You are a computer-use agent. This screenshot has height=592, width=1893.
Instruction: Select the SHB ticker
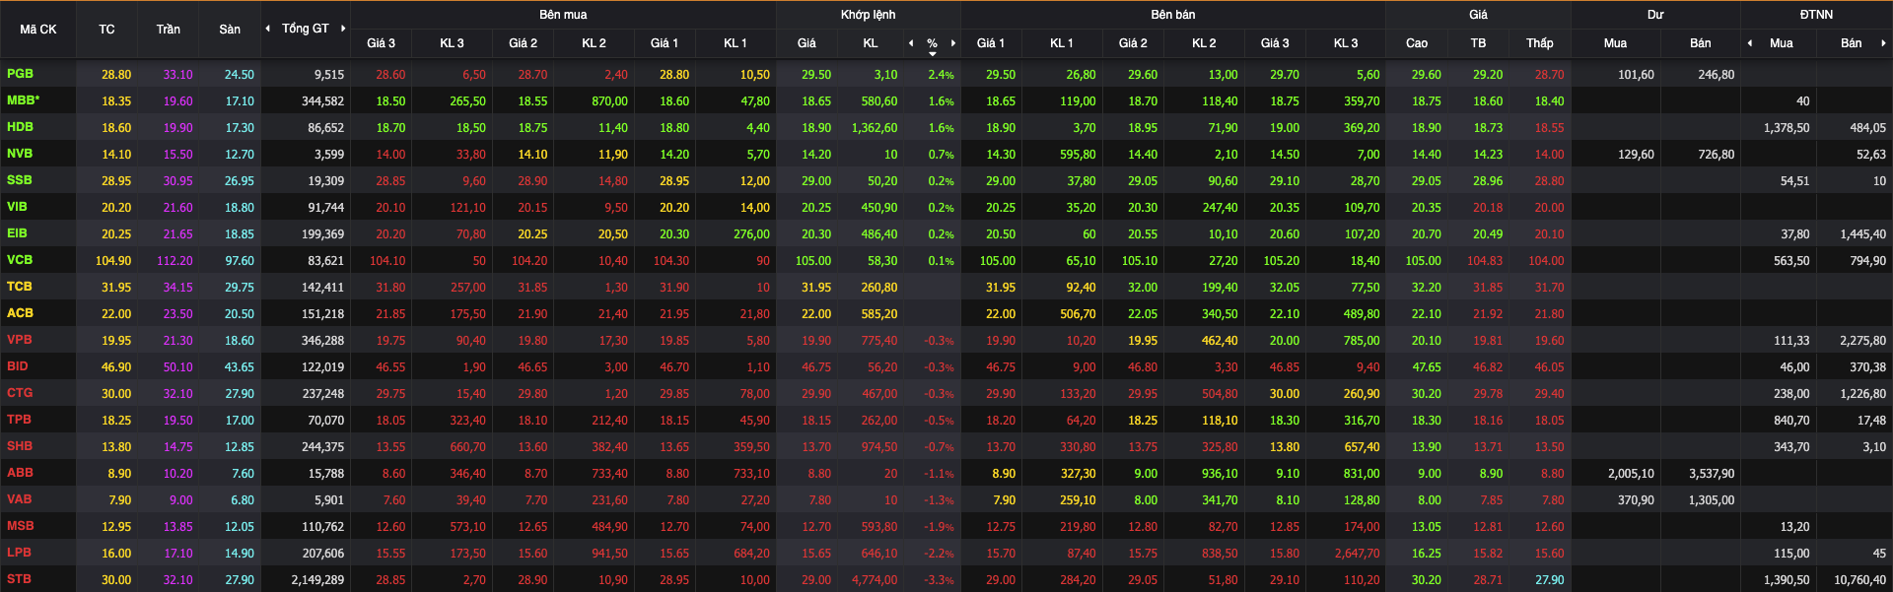tap(20, 446)
